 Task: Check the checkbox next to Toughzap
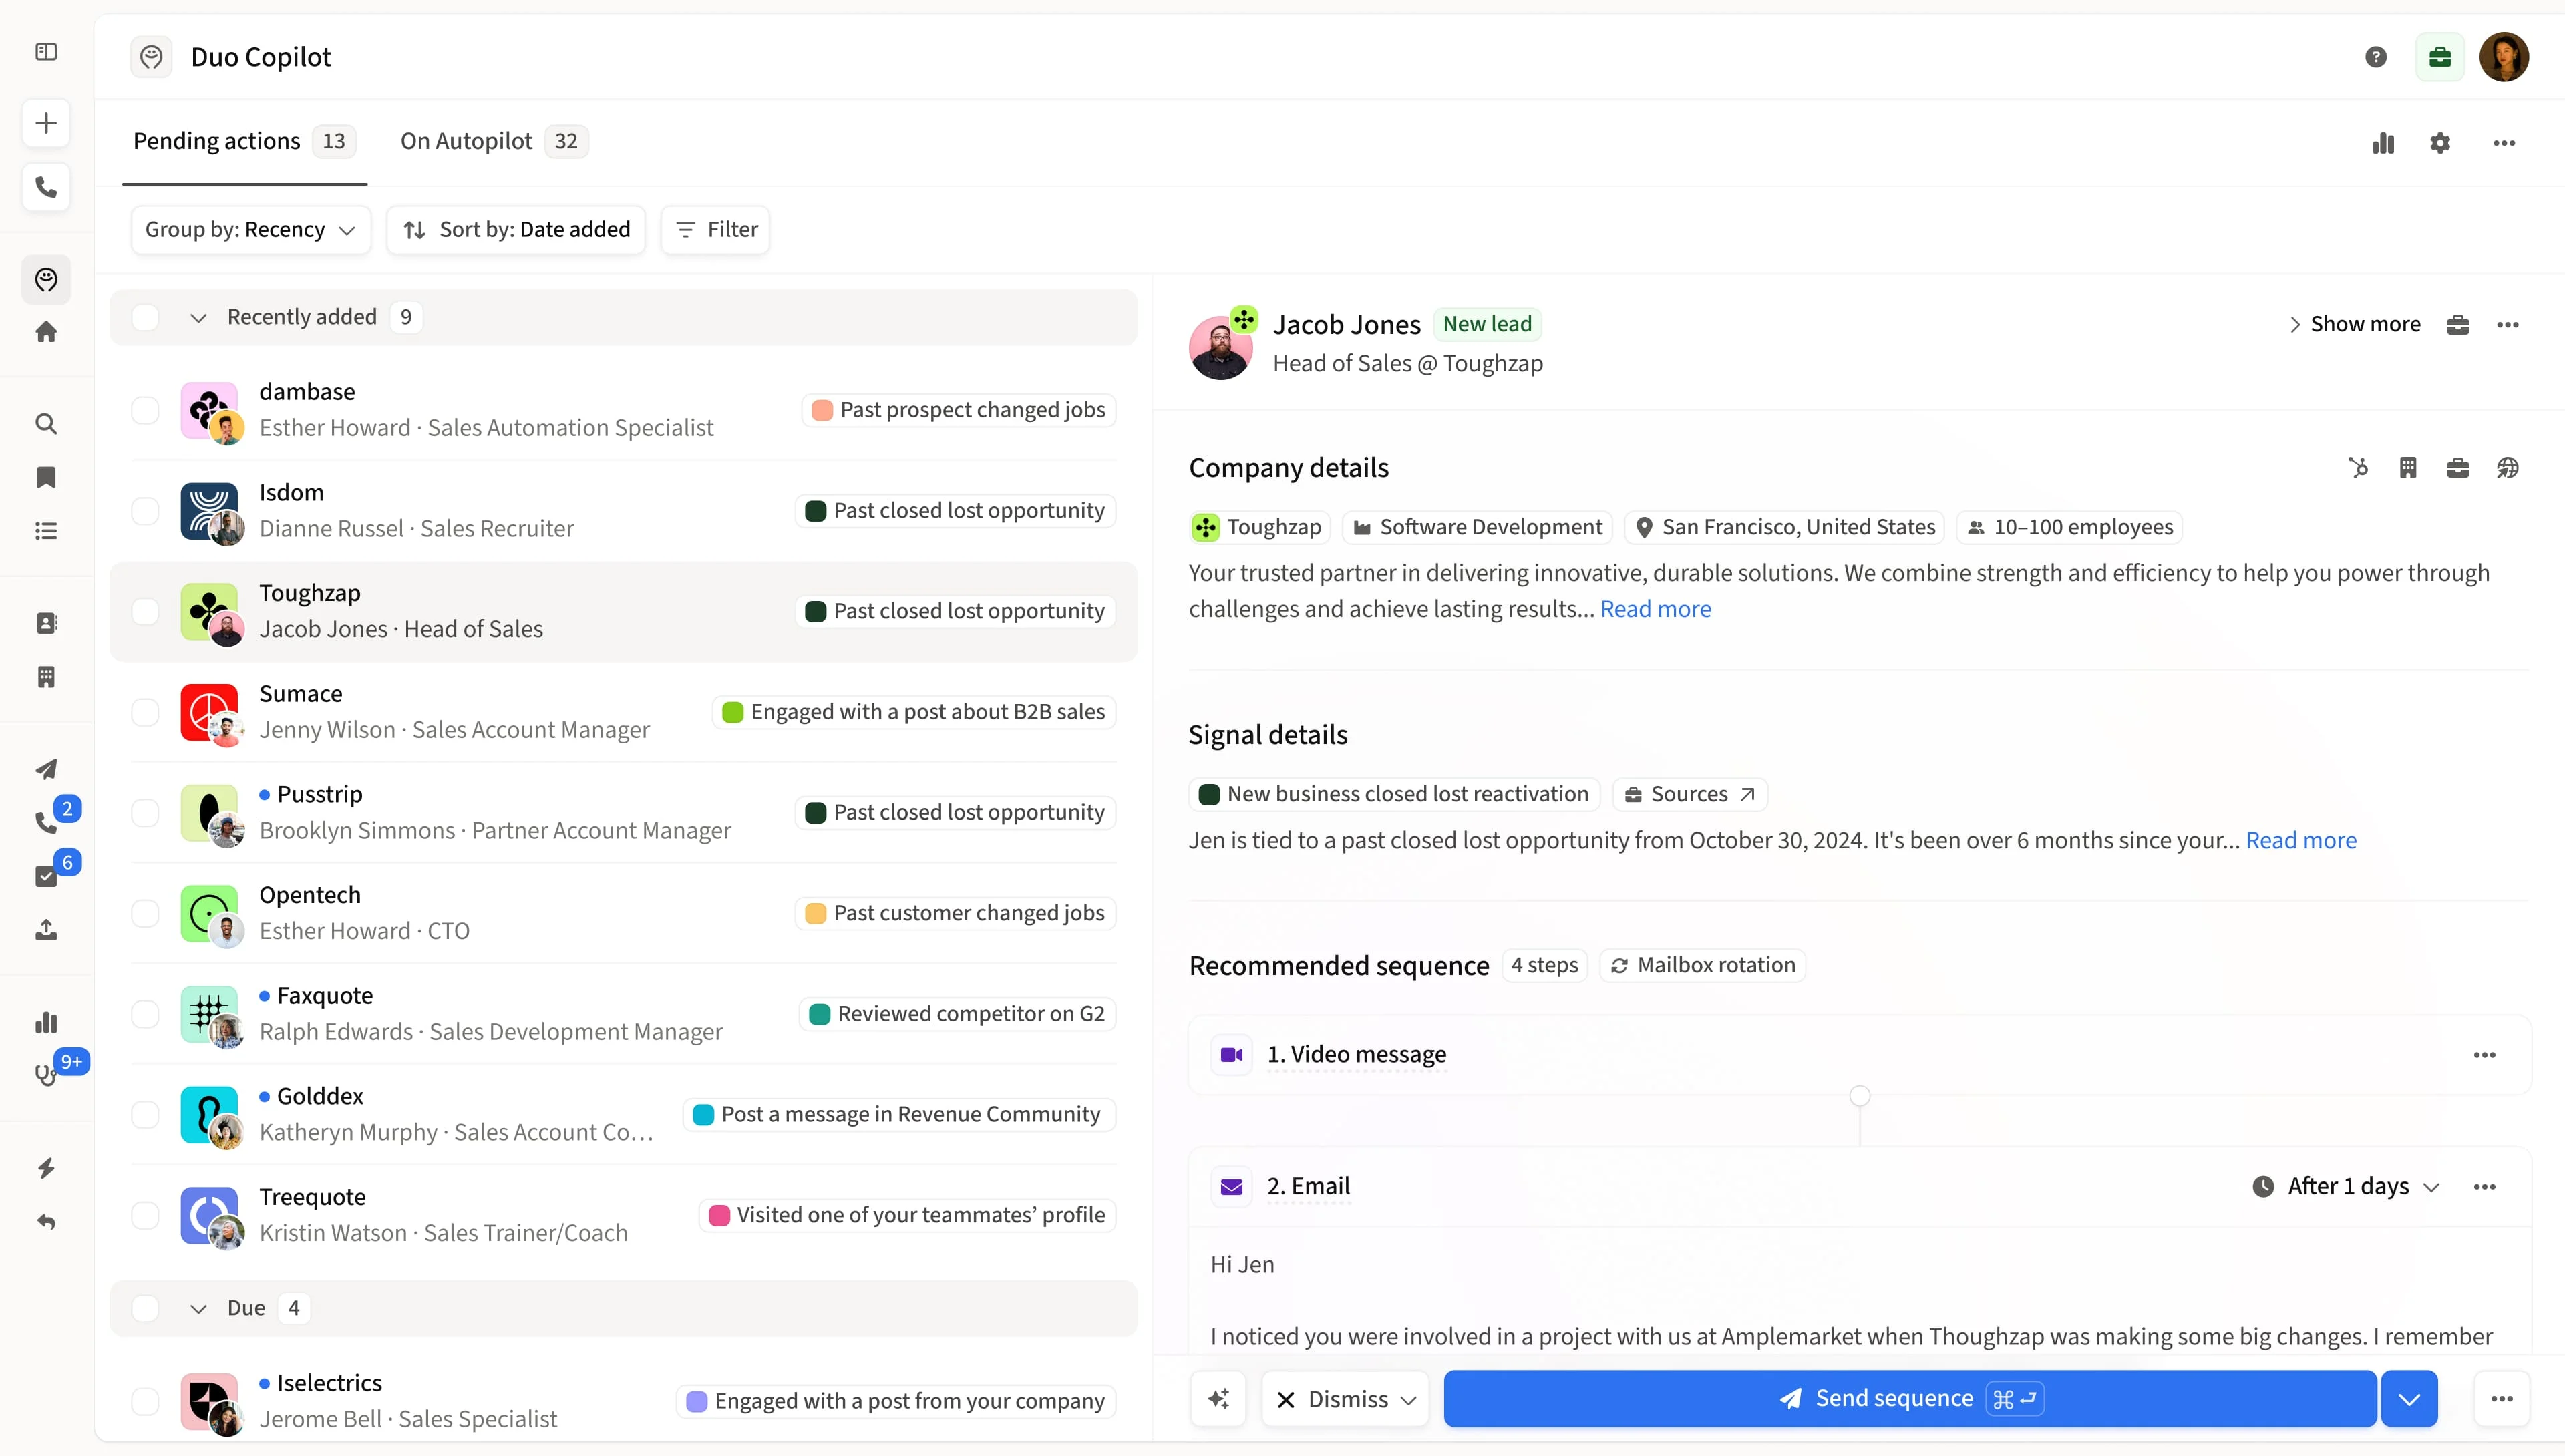[145, 611]
